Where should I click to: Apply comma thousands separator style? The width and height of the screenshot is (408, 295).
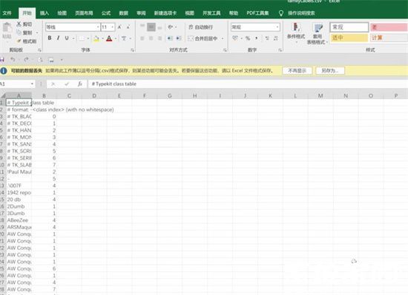click(257, 38)
